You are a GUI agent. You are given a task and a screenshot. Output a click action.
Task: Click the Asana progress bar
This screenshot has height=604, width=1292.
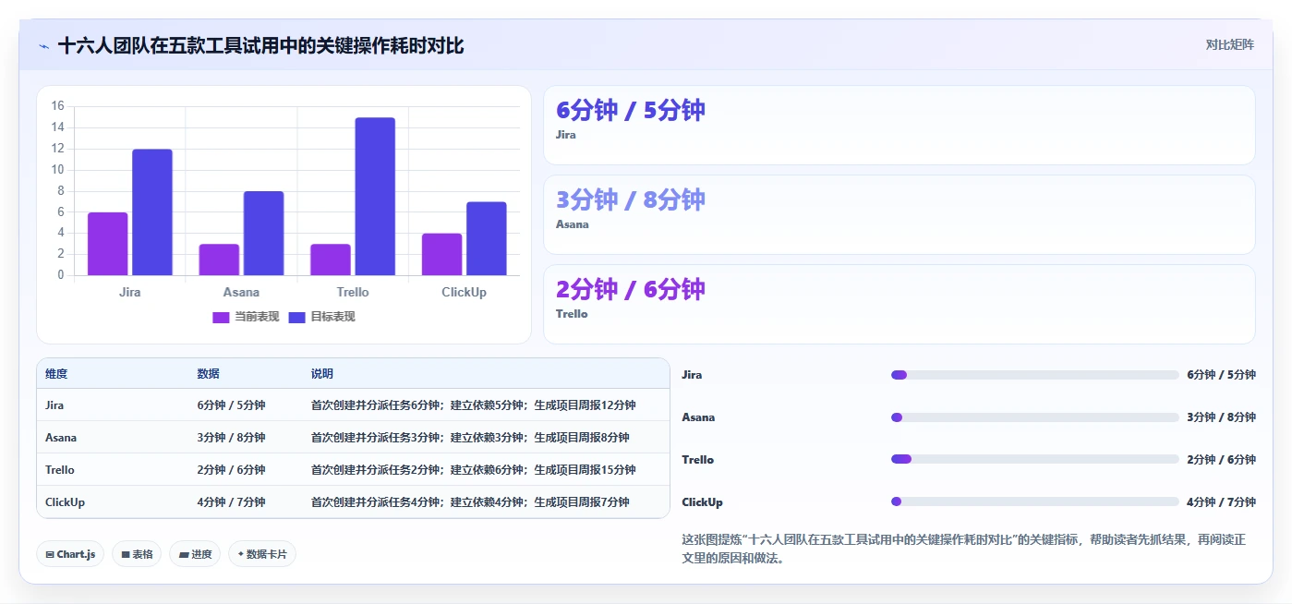(1034, 417)
